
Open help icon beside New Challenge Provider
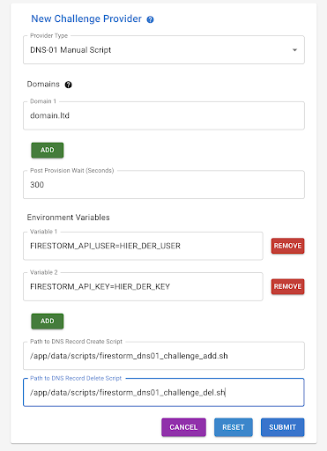[x=150, y=19]
